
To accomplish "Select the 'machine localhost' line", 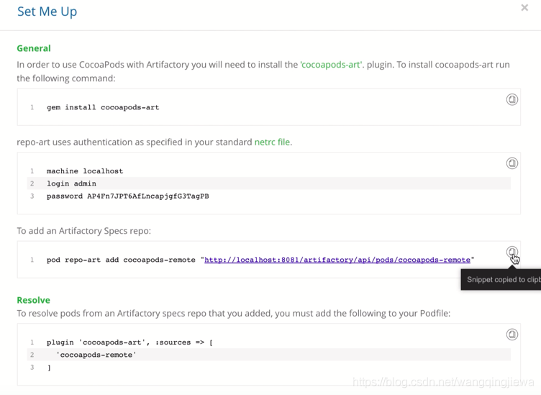I will coord(85,171).
